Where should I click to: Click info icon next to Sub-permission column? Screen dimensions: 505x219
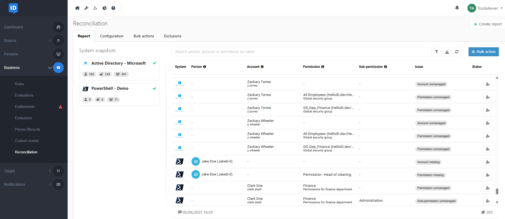[x=385, y=67]
